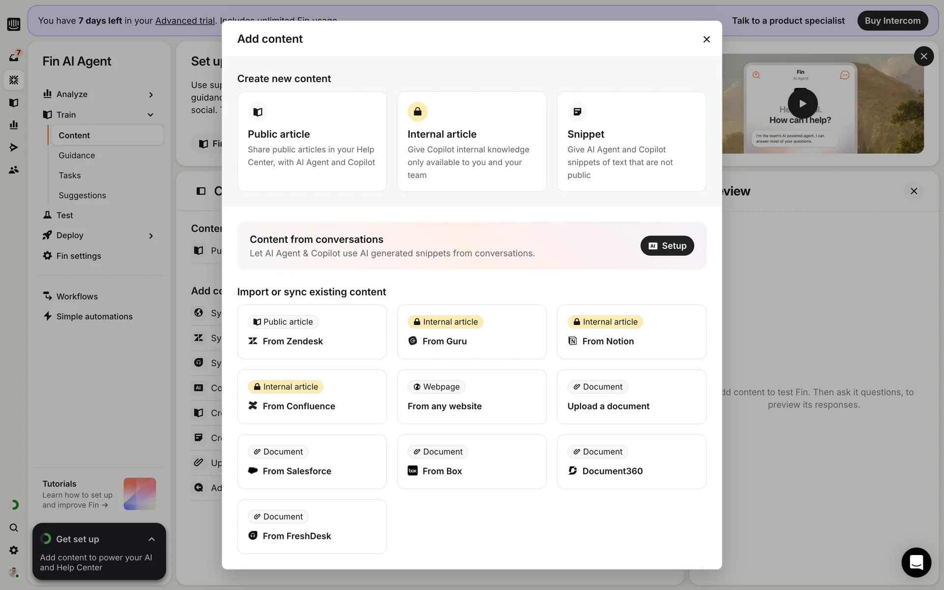Open Contacts people rail icon
Viewport: 944px width, 590px height.
click(14, 170)
